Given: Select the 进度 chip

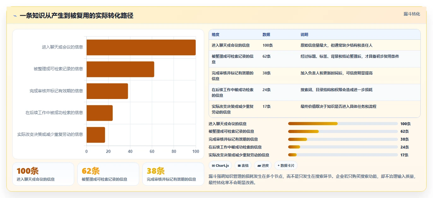Looking at the screenshot, I should 263,166.
